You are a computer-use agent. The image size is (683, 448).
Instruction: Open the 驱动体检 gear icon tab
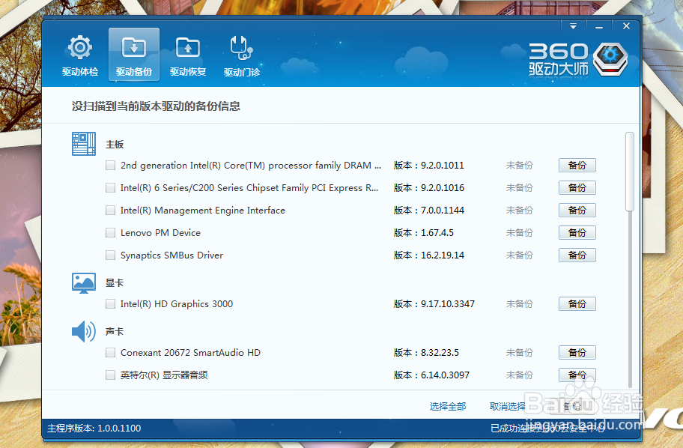pos(80,55)
